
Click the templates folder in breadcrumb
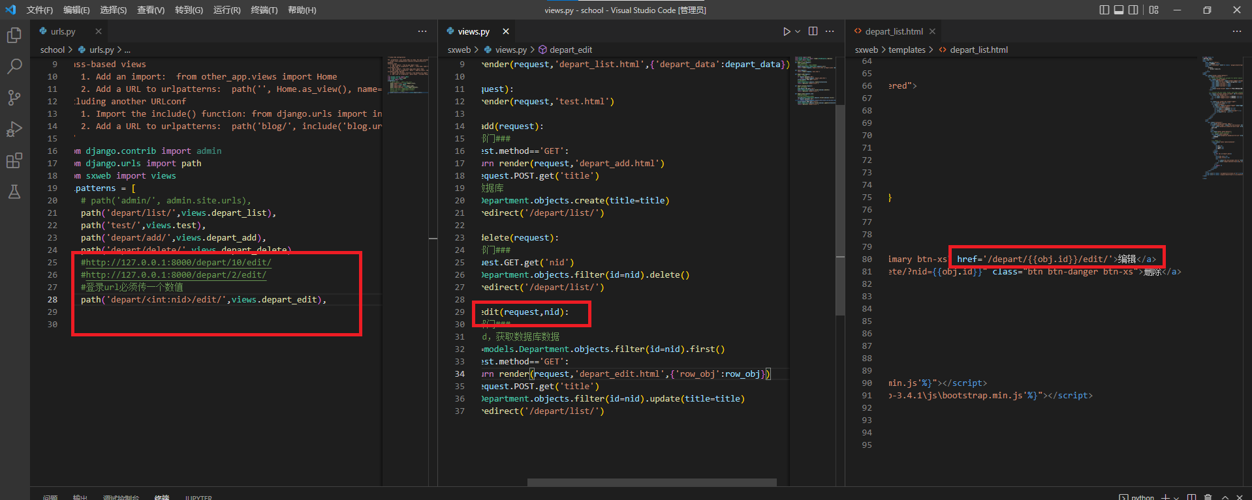(907, 50)
